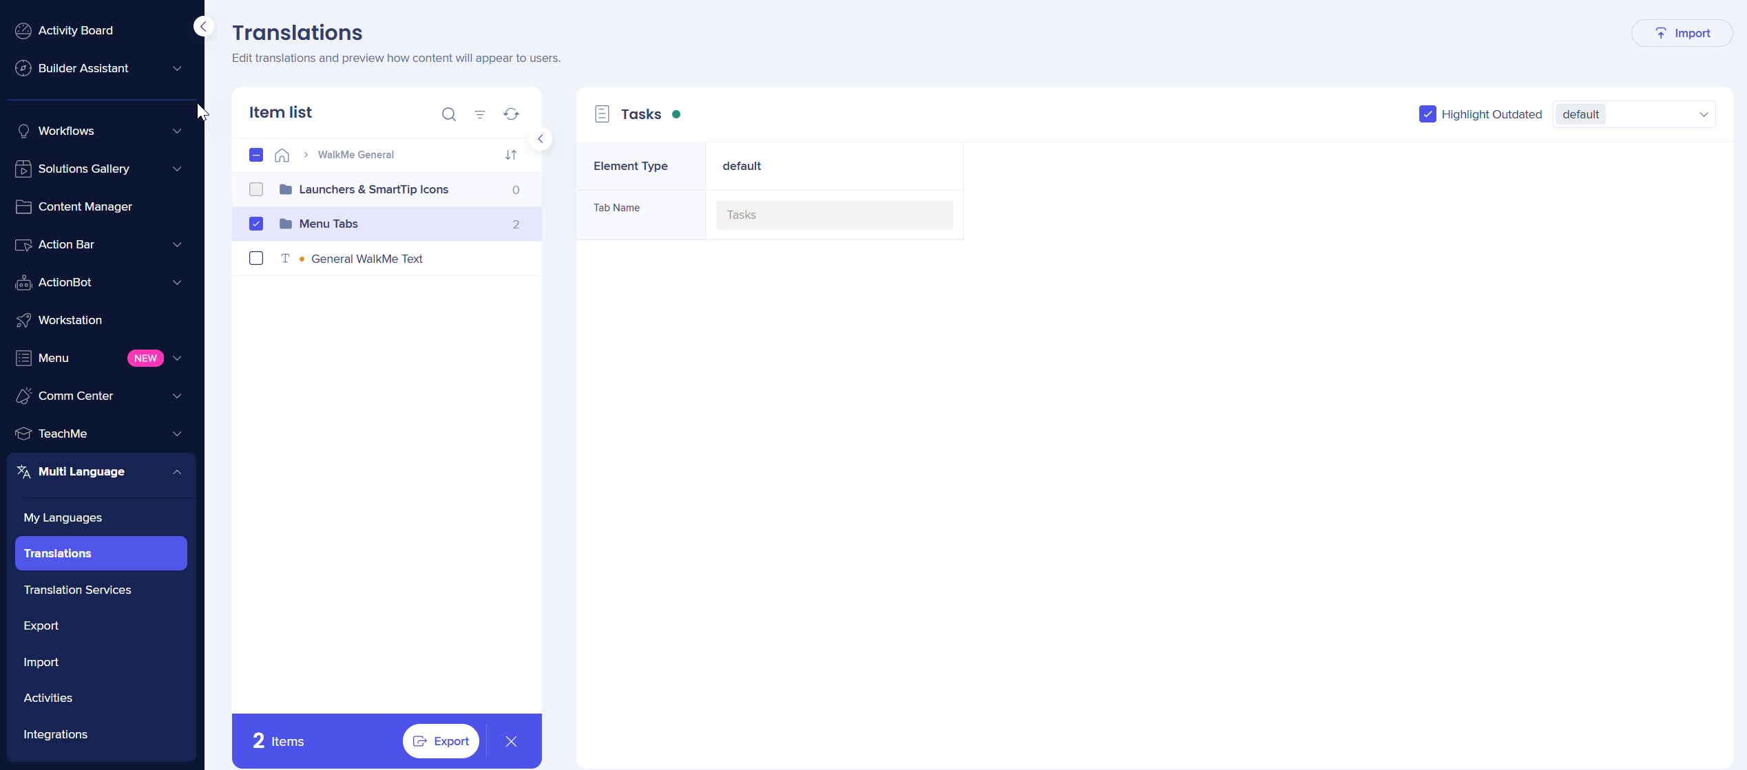Screen dimensions: 1747x770
Task: Click the search icon in Item list
Action: point(448,114)
